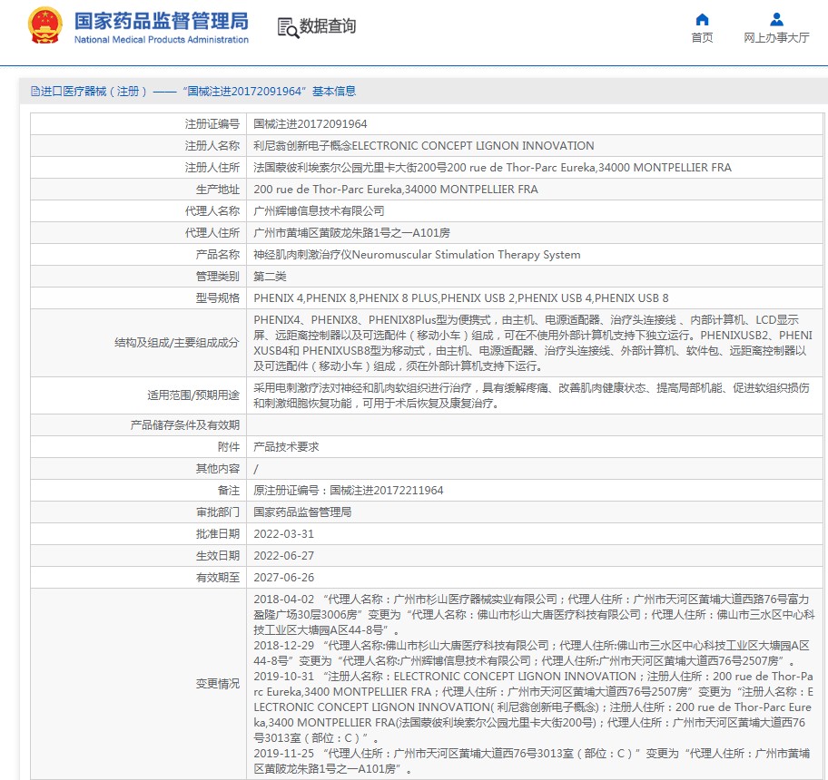Select agent name 广州辉博信息技术有限公司
The height and width of the screenshot is (780, 828).
tap(319, 211)
